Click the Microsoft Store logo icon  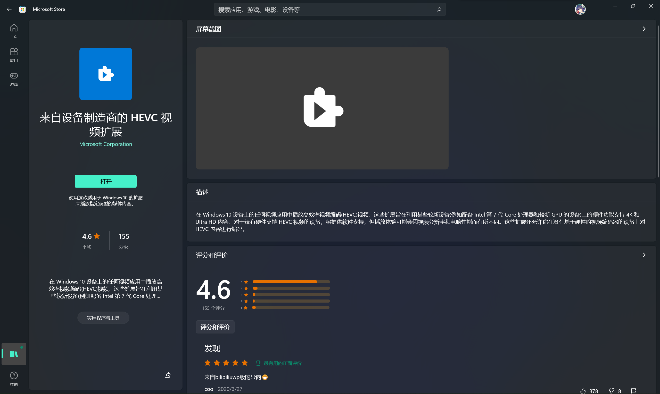coord(23,9)
